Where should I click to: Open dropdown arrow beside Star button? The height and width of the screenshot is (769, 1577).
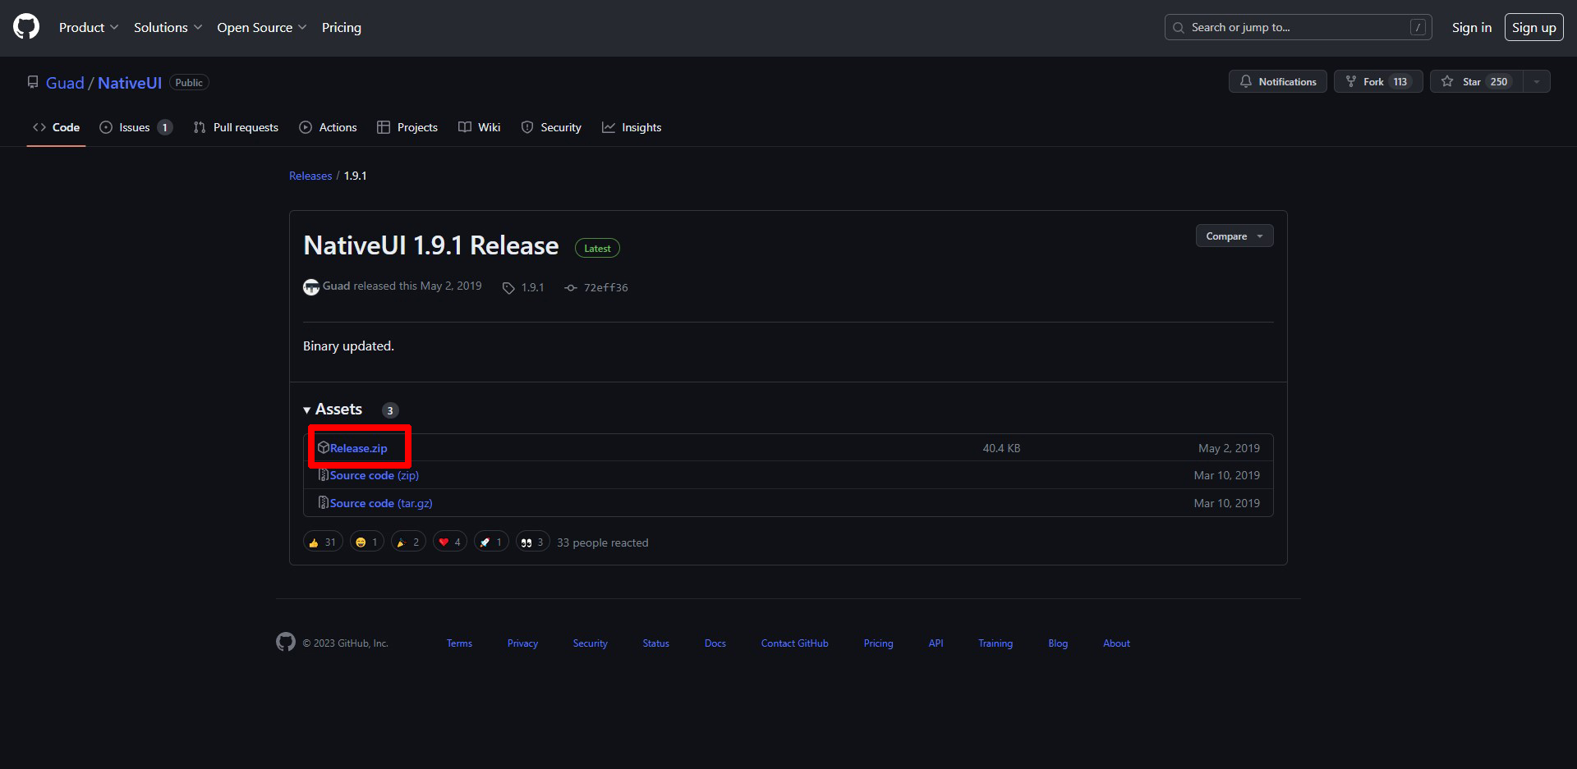tap(1537, 82)
